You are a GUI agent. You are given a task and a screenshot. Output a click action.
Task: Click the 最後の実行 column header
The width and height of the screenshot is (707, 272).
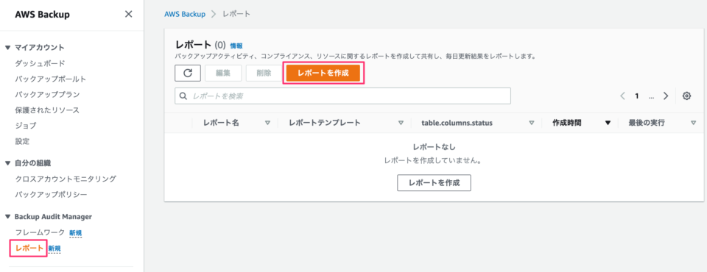point(647,123)
